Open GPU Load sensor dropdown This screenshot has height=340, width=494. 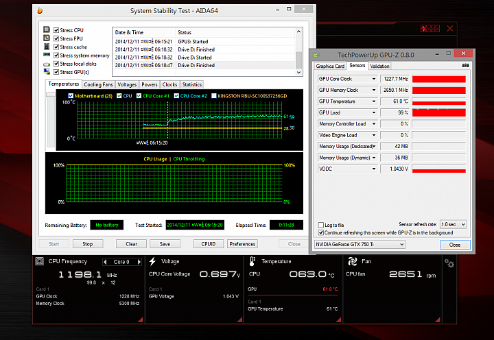[374, 112]
